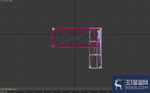Viewport: 150px width, 93px height.
Task: Step the time slider back one frame
Action: pyautogui.click(x=1, y=89)
